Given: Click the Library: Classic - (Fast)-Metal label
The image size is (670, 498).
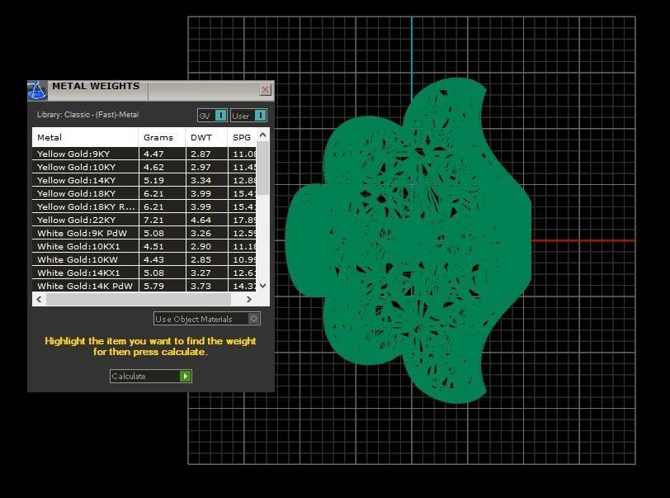Looking at the screenshot, I should (87, 115).
